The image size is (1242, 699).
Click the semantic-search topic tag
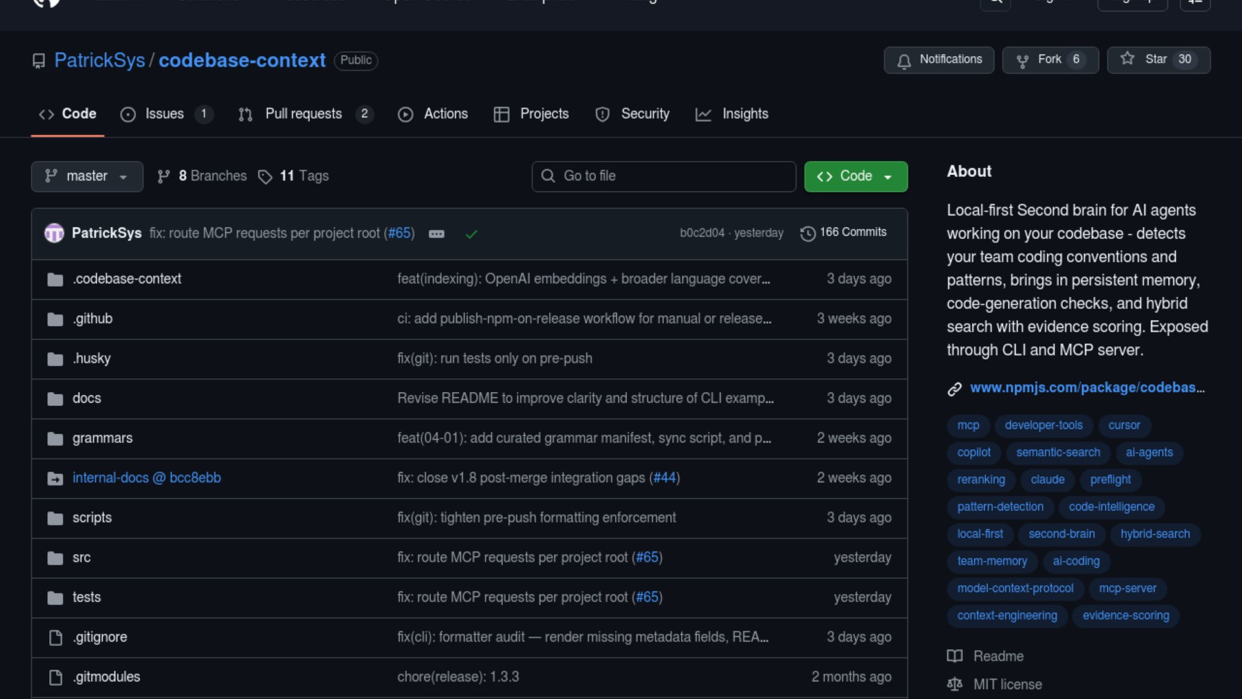click(x=1058, y=452)
